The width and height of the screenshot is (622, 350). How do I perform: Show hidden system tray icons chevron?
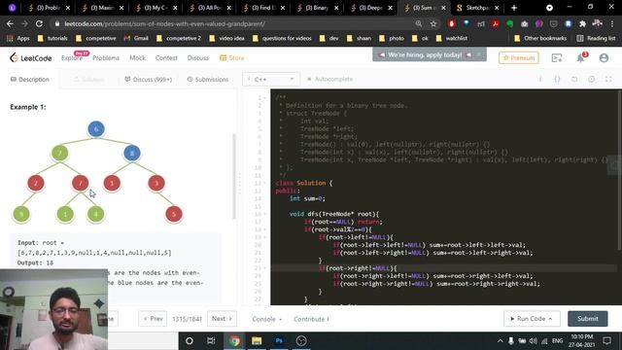[x=501, y=341]
